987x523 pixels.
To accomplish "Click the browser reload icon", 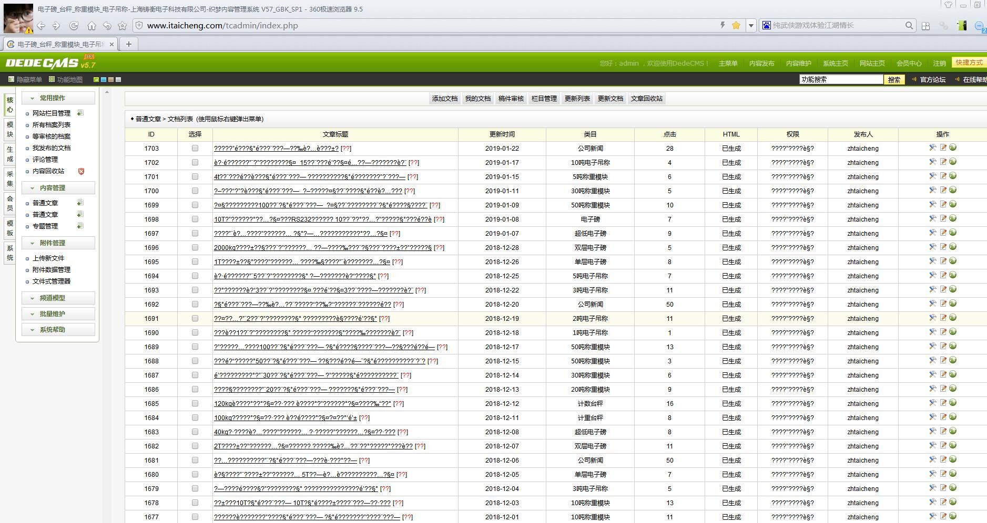I will (74, 26).
